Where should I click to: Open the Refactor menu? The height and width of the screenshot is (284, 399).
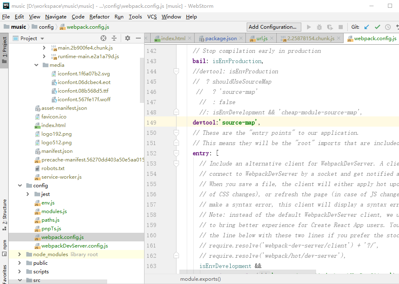point(99,17)
